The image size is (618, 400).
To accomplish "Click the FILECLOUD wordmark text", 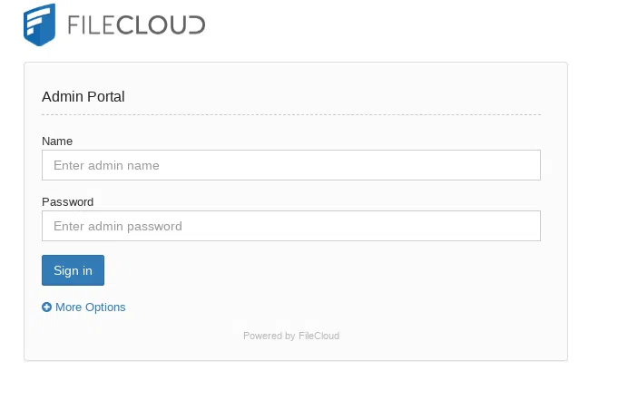I will coord(136,25).
